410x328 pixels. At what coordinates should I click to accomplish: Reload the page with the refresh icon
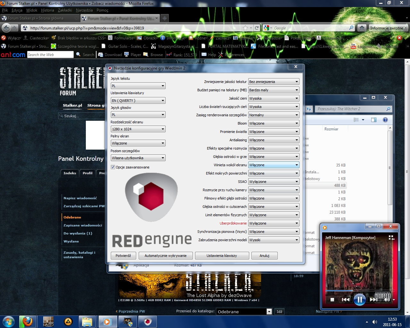pos(257,28)
